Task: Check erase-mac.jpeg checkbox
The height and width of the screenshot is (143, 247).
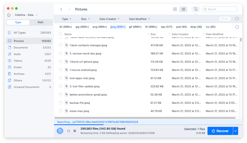Action: coord(61,111)
